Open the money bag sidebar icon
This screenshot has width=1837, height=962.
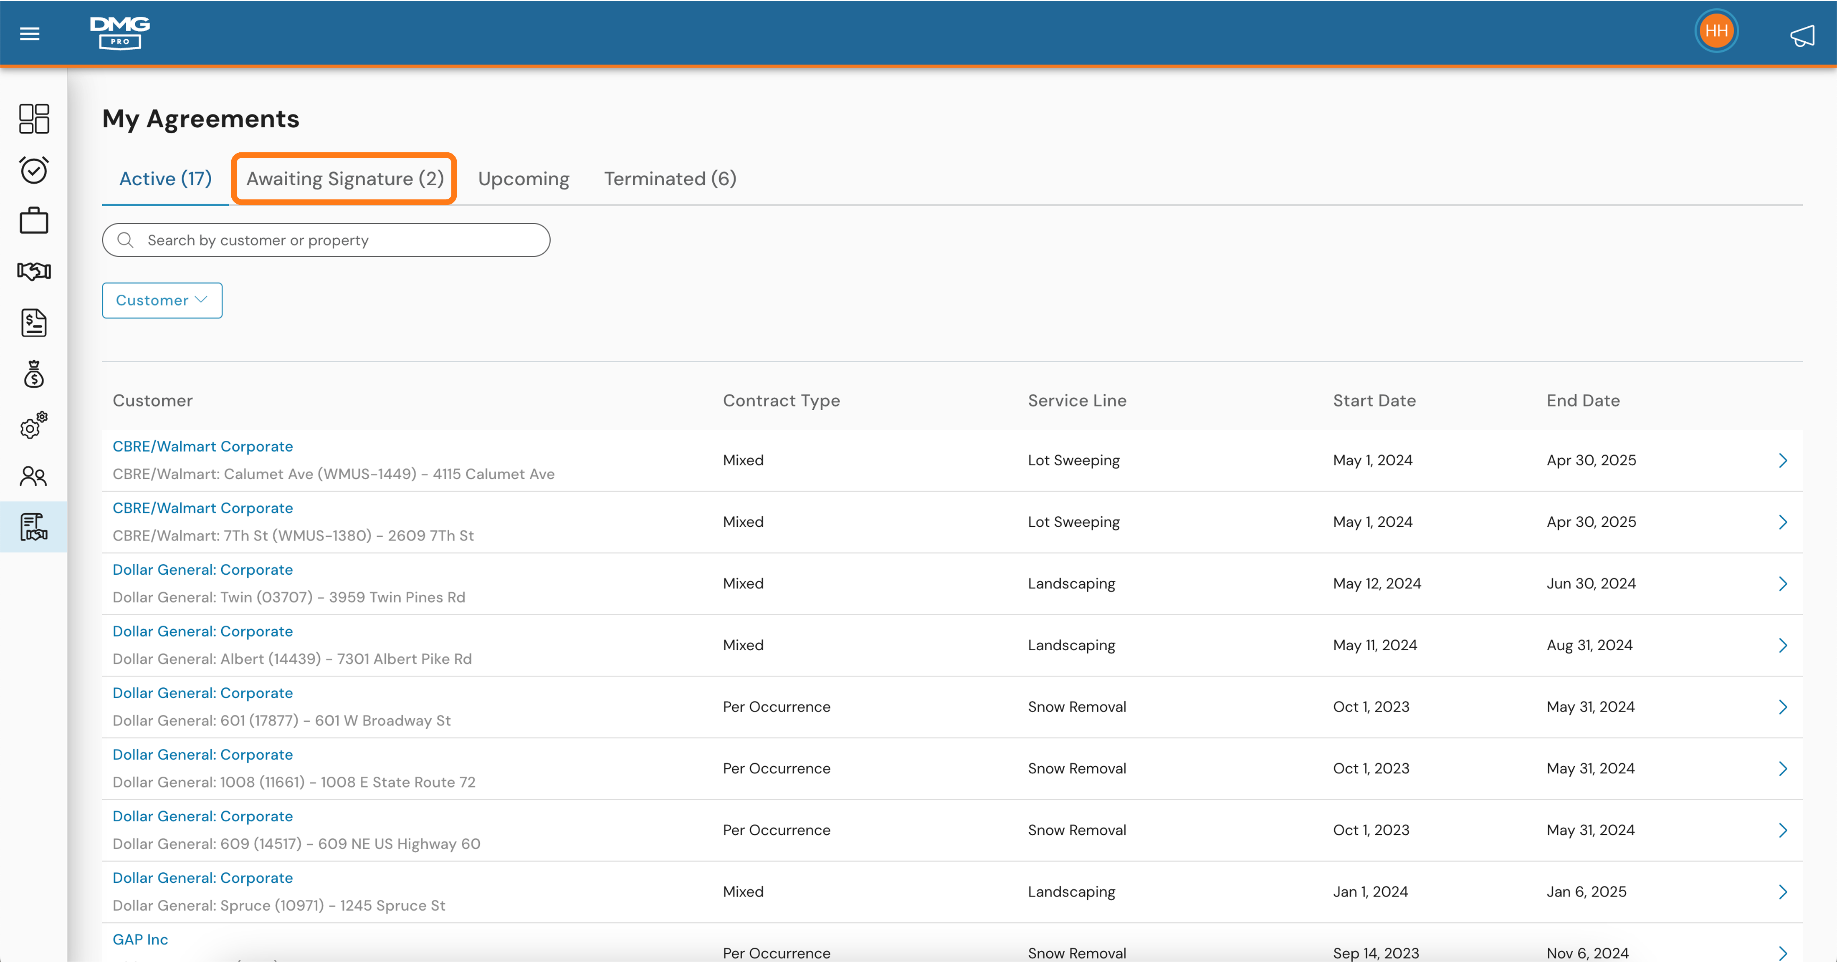(33, 374)
